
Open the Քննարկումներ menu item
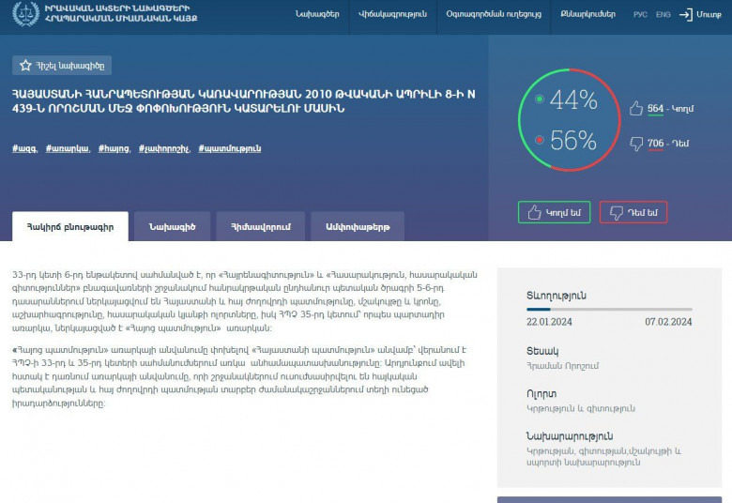click(588, 15)
